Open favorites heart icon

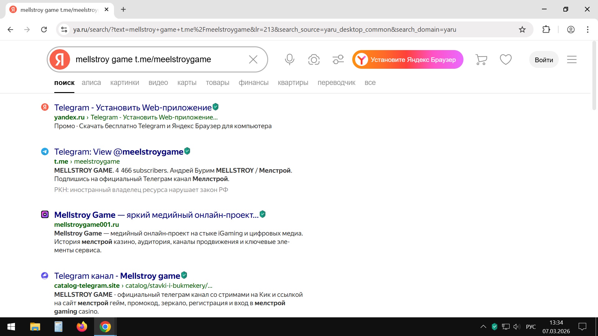tap(505, 59)
